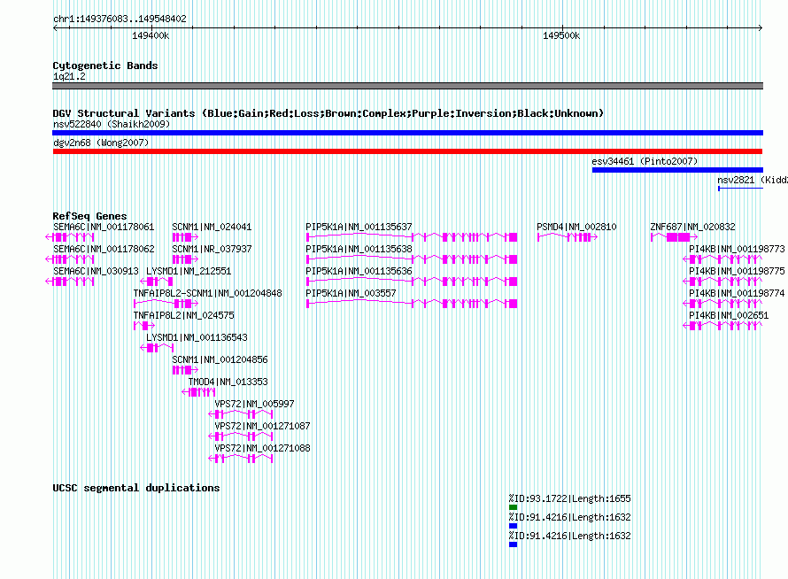Click the RefSeq Genes track title
Image resolution: width=788 pixels, height=579 pixels.
click(x=89, y=216)
